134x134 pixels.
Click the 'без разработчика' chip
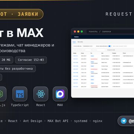[17, 68]
